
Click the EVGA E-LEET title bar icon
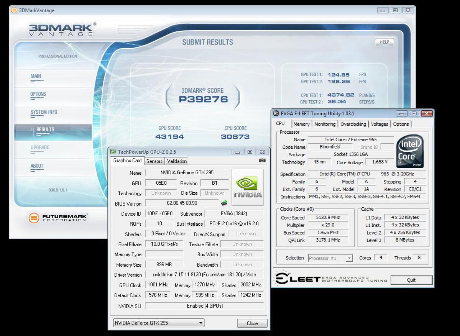[x=276, y=114]
